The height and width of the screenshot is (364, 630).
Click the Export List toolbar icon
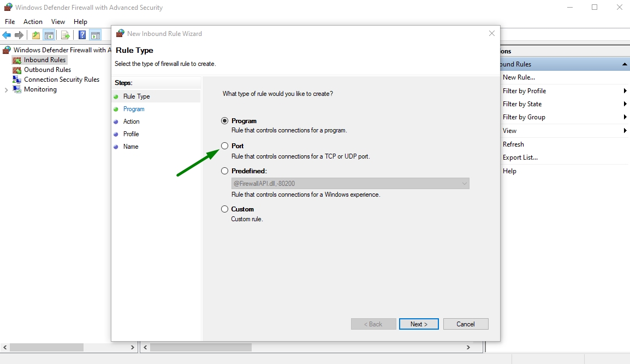pyautogui.click(x=65, y=35)
